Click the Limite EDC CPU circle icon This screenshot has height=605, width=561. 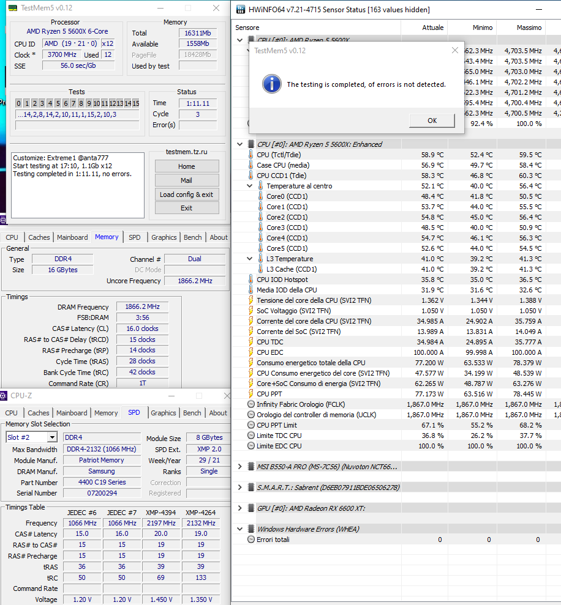250,446
